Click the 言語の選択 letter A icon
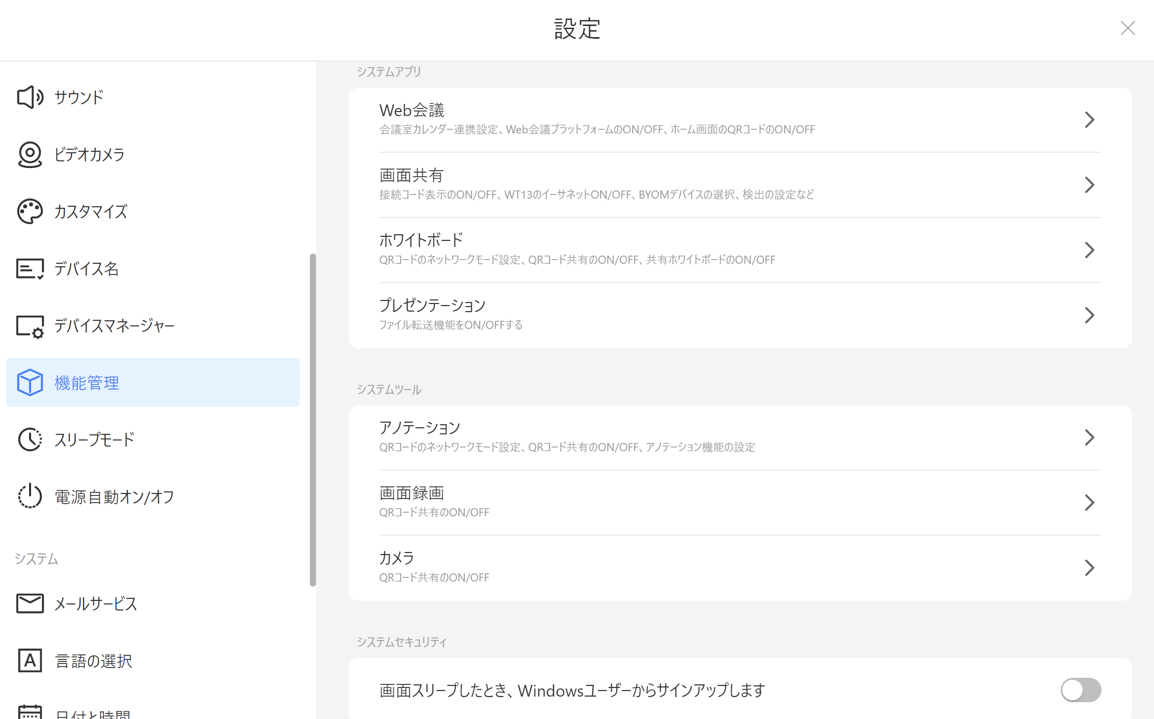The height and width of the screenshot is (719, 1154). point(30,660)
